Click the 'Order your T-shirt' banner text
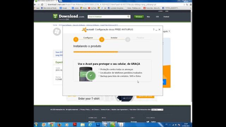 89,99
